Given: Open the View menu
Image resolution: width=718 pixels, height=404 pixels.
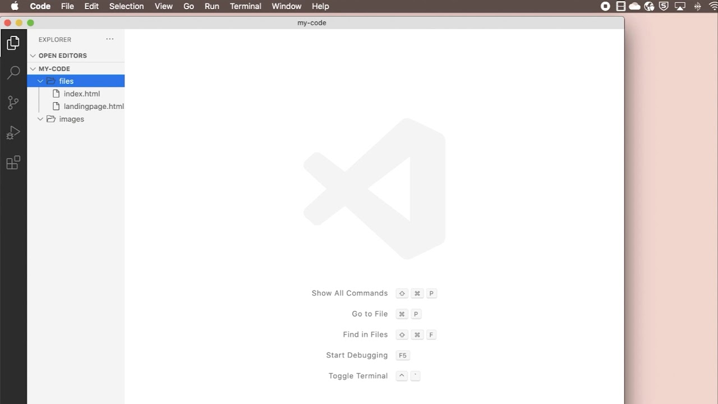Looking at the screenshot, I should pos(163,6).
